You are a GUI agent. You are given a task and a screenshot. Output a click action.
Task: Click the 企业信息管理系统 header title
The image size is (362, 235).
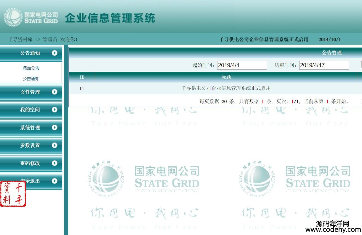[x=110, y=18]
